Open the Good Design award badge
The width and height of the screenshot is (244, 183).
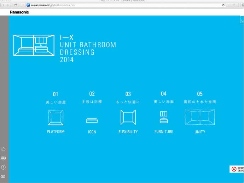click(237, 169)
